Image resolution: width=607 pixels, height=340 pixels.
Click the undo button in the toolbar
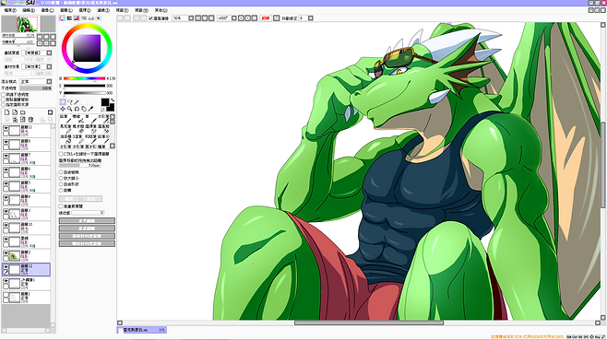tap(121, 18)
